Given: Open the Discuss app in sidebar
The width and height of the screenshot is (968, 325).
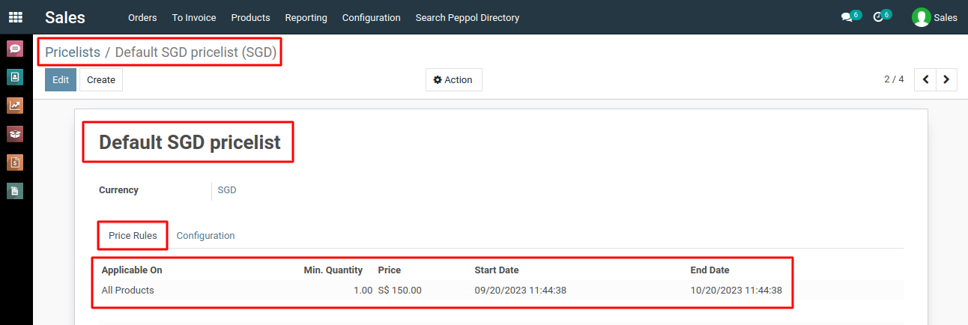Looking at the screenshot, I should tap(15, 49).
